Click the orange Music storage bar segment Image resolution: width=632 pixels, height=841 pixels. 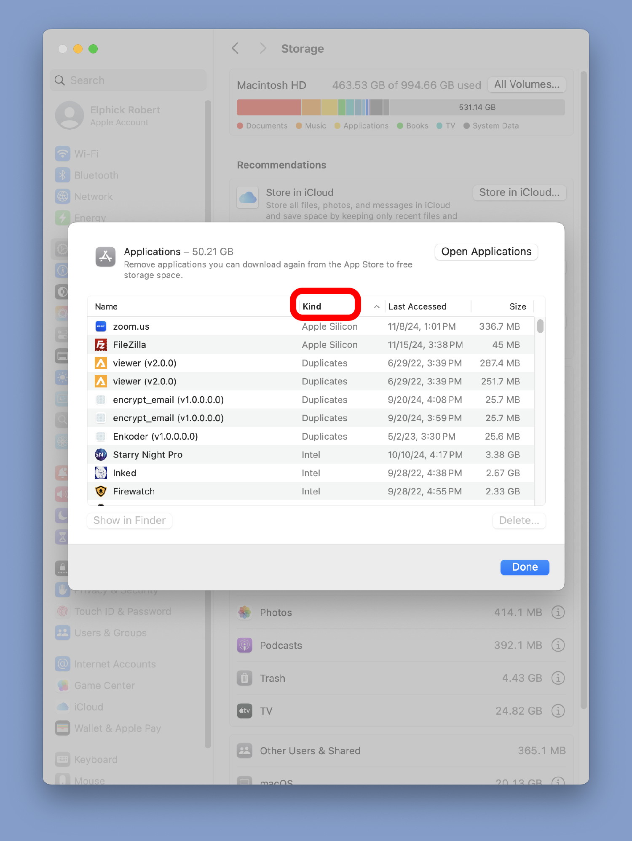pos(311,107)
